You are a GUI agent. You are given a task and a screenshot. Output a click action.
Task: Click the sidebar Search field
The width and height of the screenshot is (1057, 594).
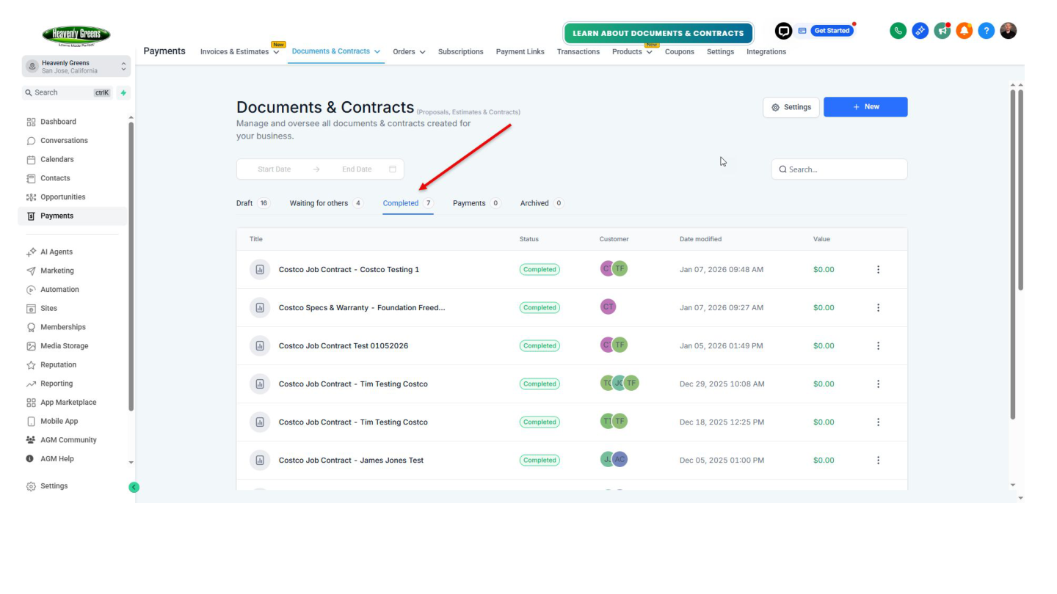click(68, 93)
